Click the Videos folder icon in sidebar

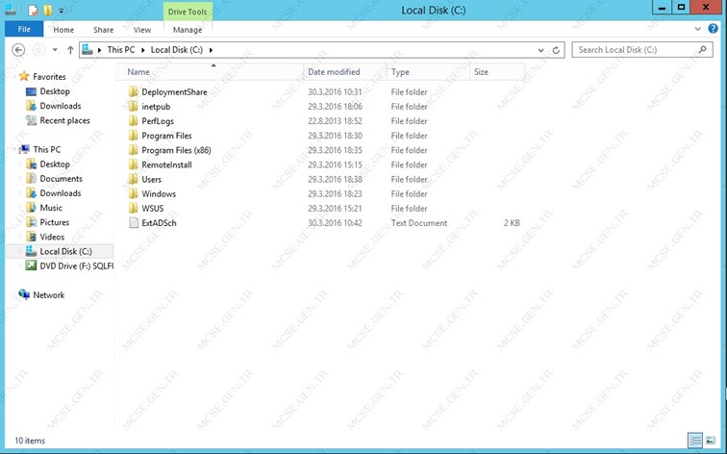coord(31,237)
